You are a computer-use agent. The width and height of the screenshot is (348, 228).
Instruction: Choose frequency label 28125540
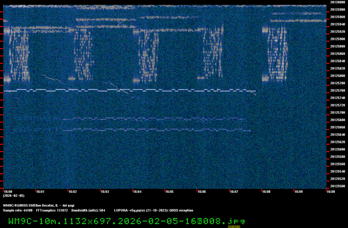(x=338, y=171)
